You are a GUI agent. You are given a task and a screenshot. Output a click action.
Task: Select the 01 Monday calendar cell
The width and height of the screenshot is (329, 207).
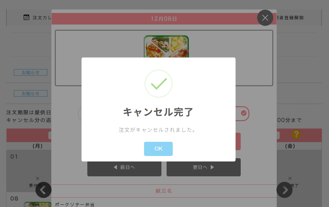coord(29,171)
